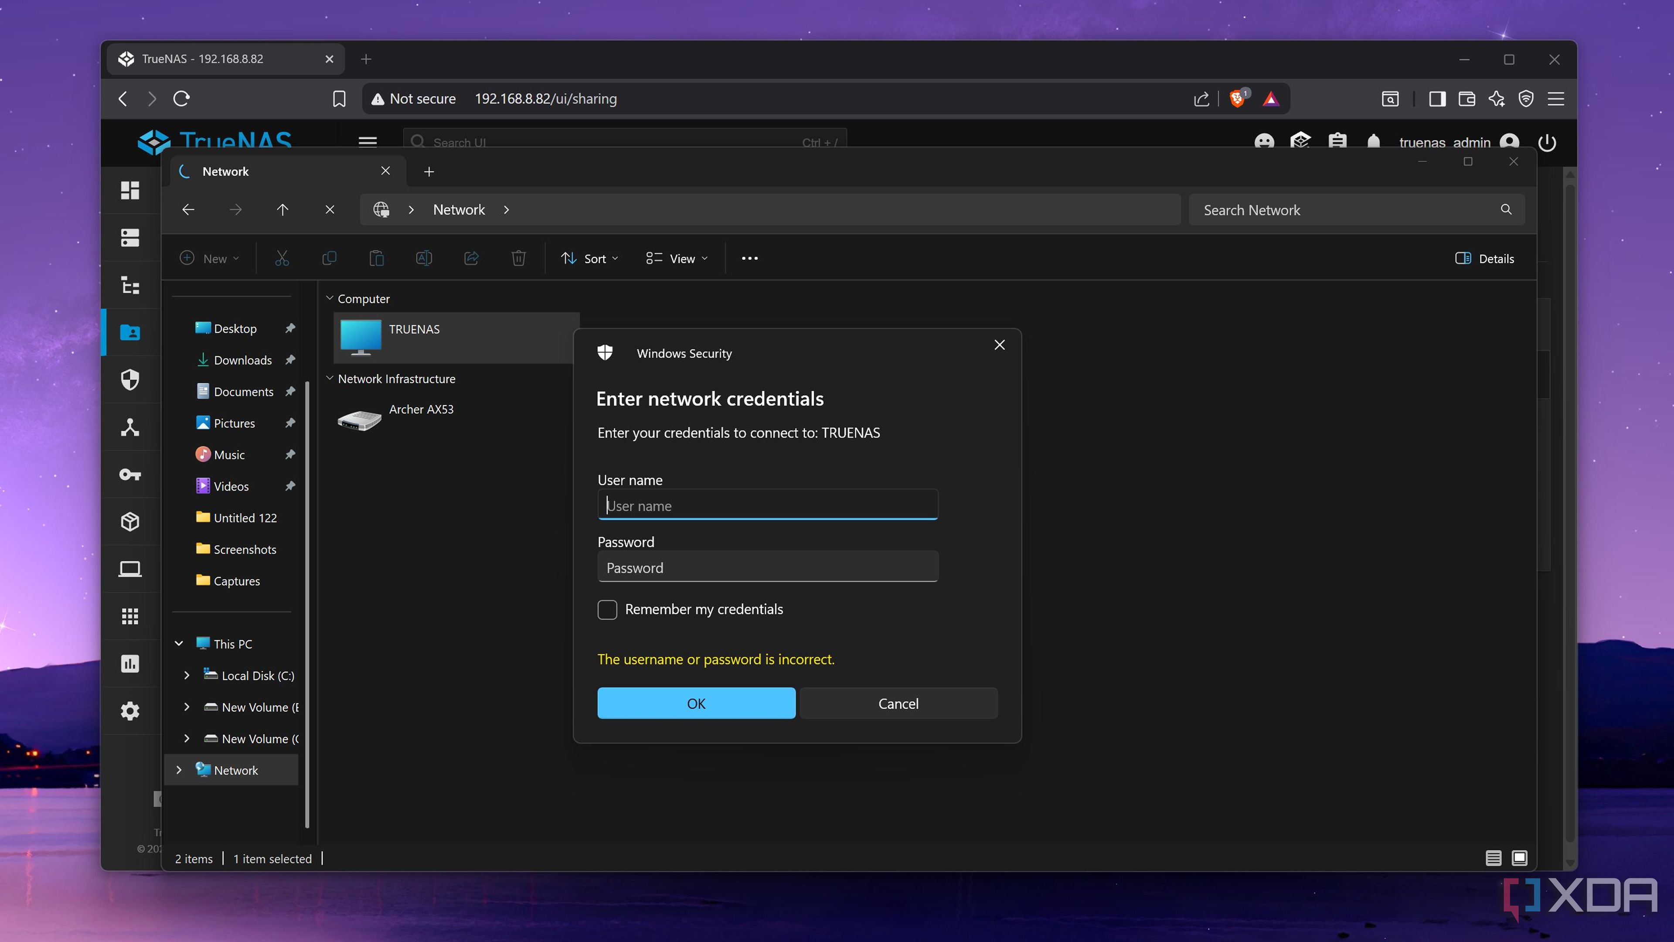Collapse the Network Infrastructure group
Image resolution: width=1674 pixels, height=942 pixels.
click(x=330, y=379)
